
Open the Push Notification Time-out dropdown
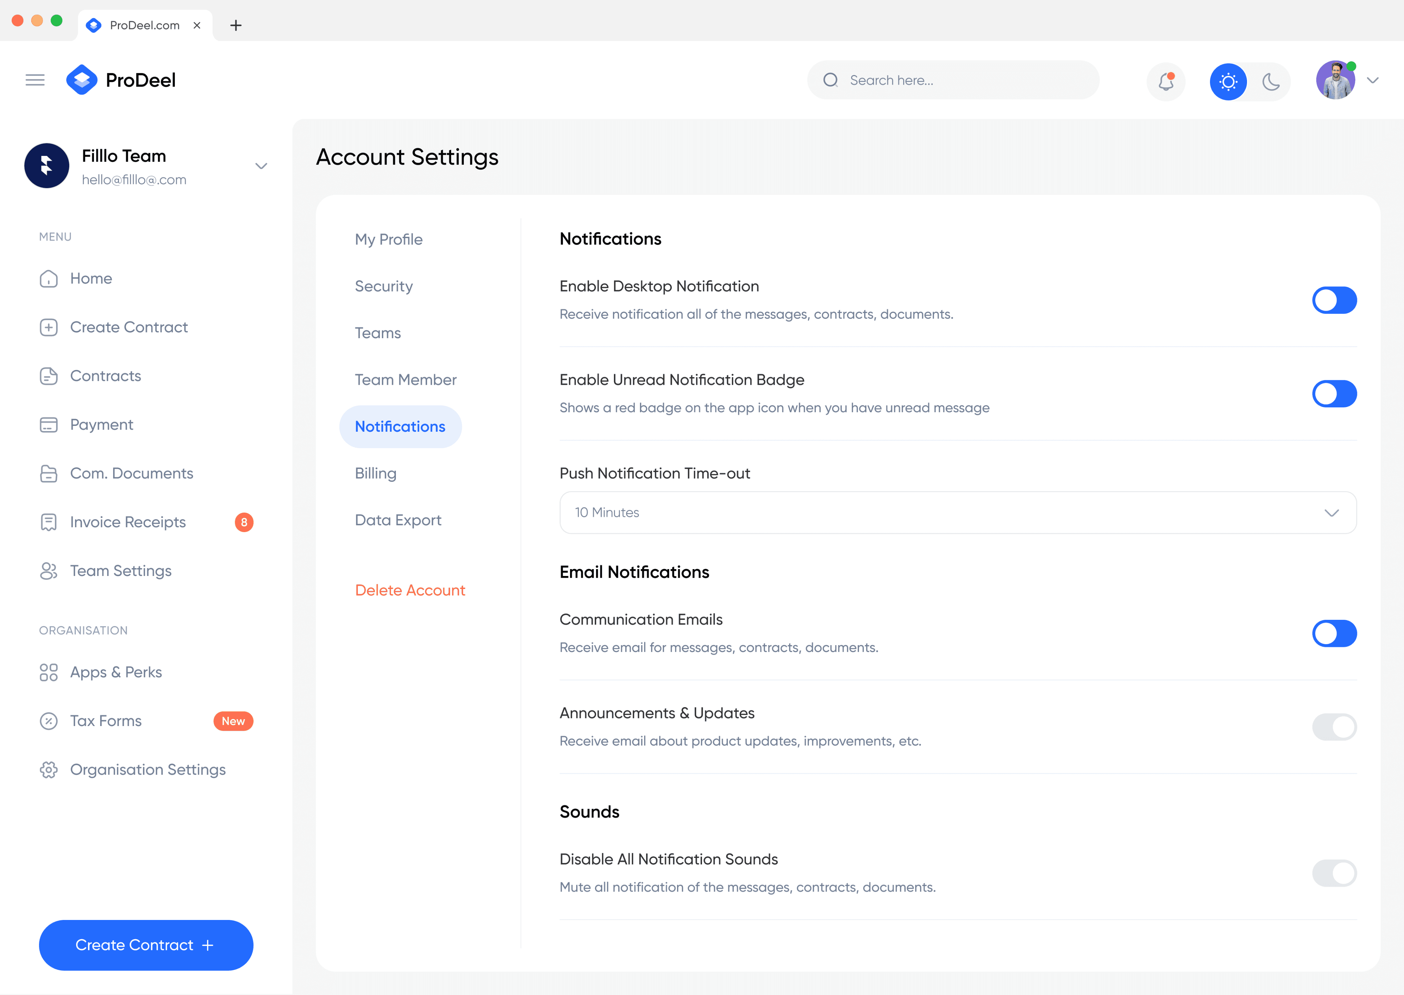958,513
